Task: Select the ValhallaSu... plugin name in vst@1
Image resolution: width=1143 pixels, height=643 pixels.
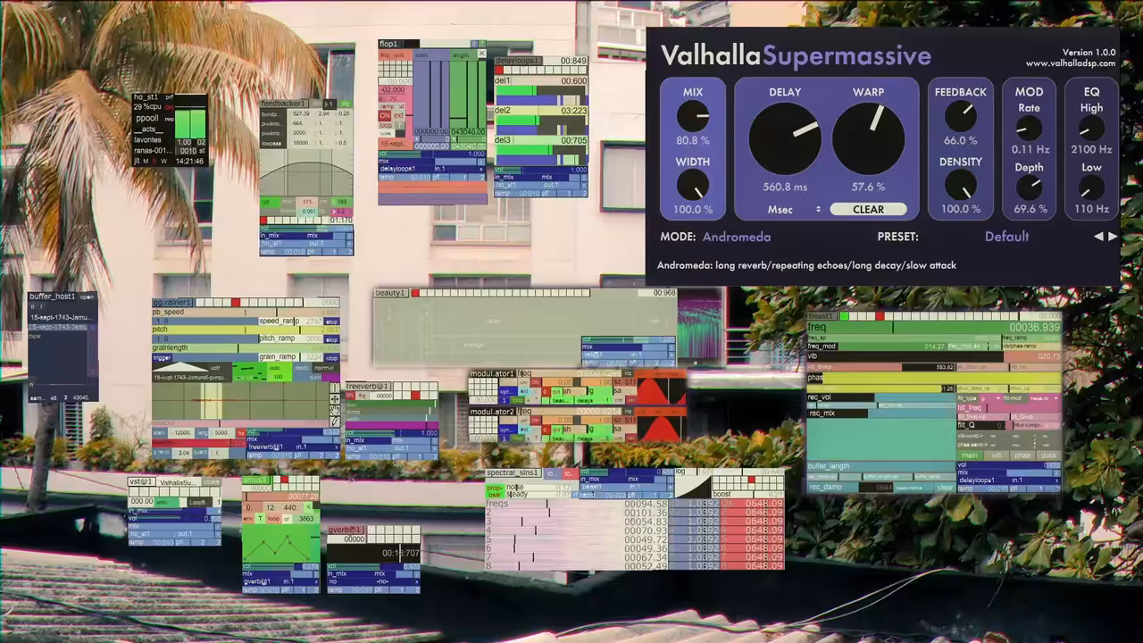Action: (178, 482)
